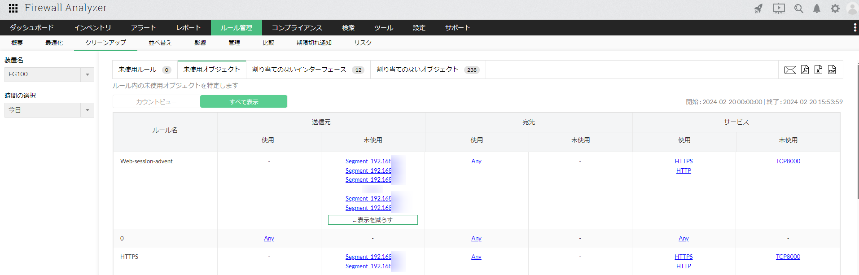859x275 pixels.
Task: Click the search magnifier icon
Action: [x=798, y=9]
